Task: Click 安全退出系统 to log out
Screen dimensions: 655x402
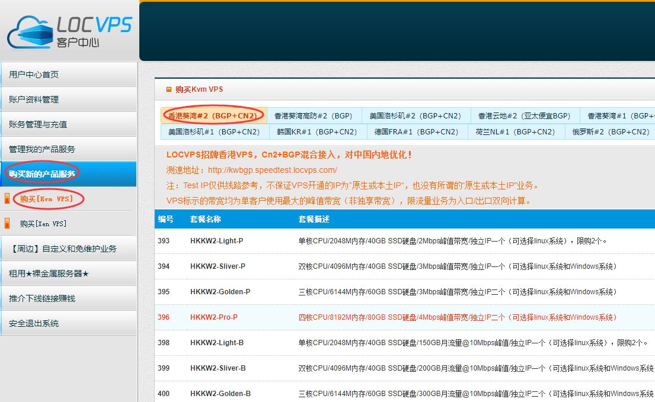Action: [x=69, y=323]
